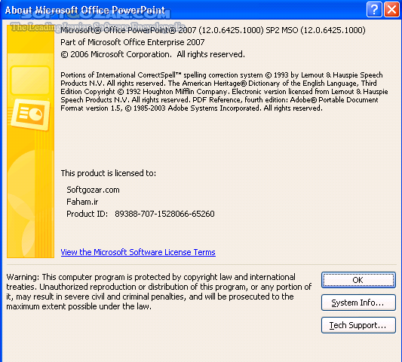The height and width of the screenshot is (362, 402).
Task: Click the OK button
Action: click(x=358, y=280)
